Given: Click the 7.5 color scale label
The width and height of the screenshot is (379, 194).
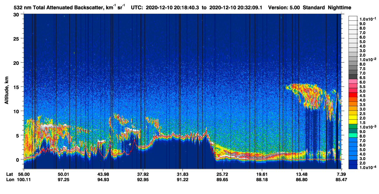Looking at the screenshot, I should [x=362, y=69].
